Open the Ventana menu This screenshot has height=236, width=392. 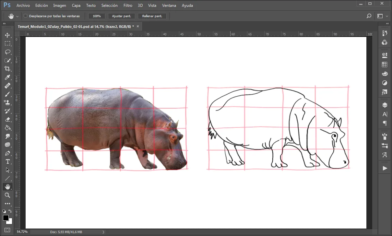[x=169, y=6]
